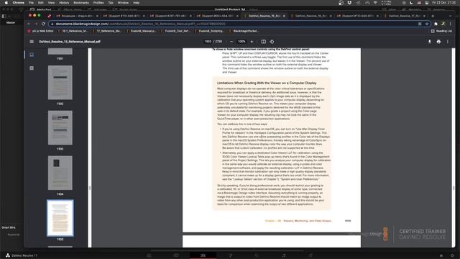460x259 pixels.
Task: Open the History menu
Action: click(64, 3)
